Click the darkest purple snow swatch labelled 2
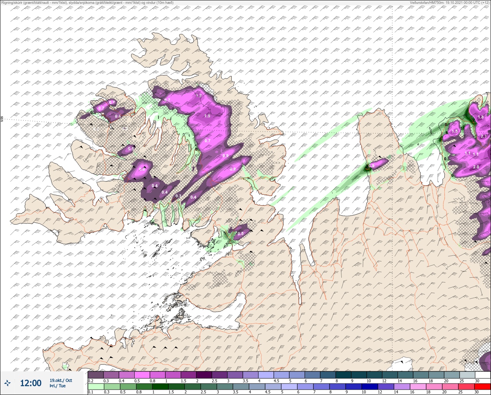 204,375
